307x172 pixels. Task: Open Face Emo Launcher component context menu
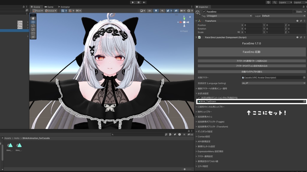(305, 37)
